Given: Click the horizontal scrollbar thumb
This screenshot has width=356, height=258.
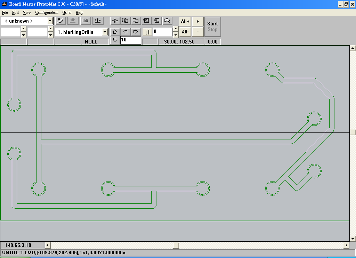Looking at the screenshot, I should [x=176, y=245].
